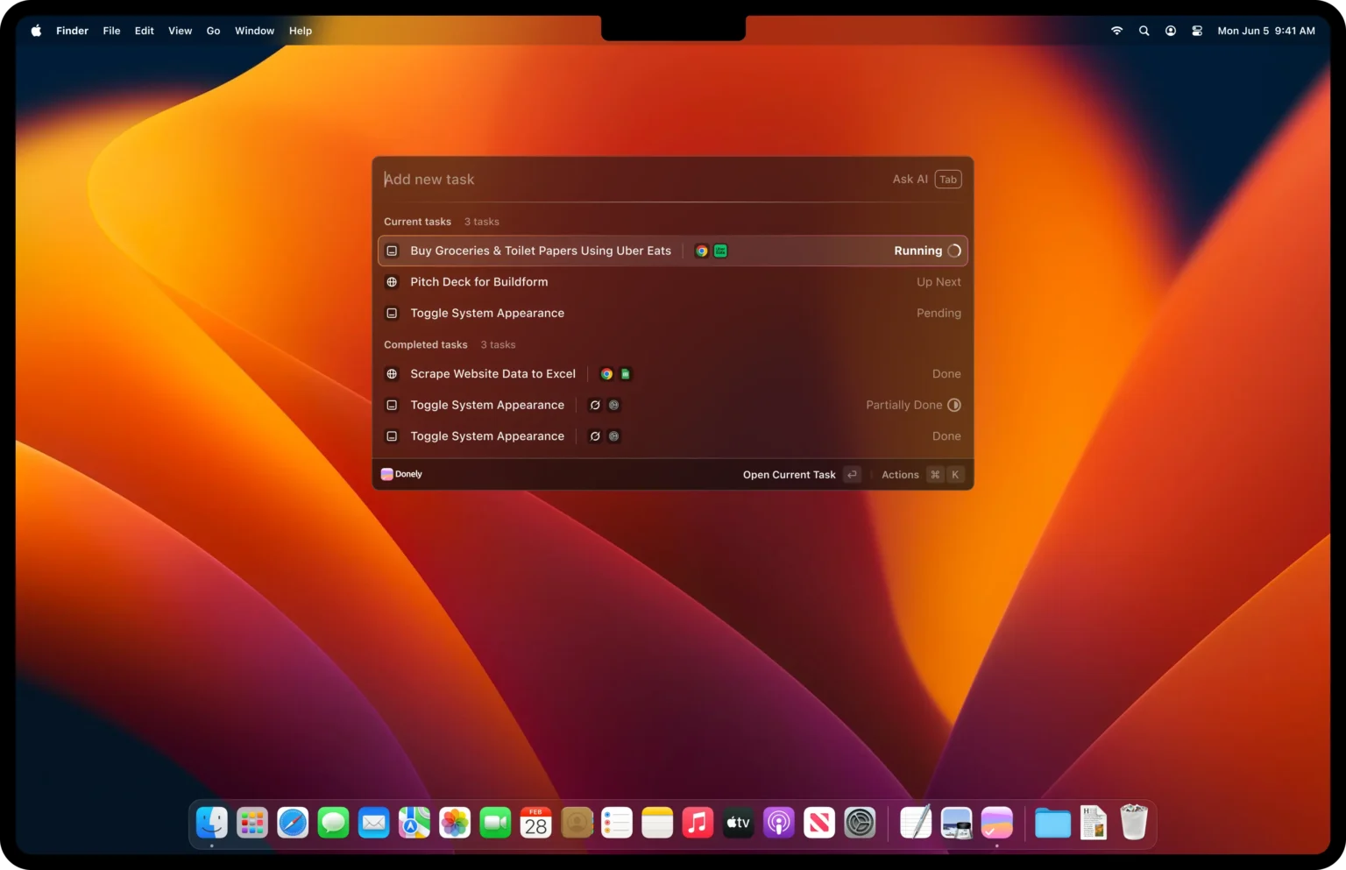Open Messages from the Dock

click(333, 823)
